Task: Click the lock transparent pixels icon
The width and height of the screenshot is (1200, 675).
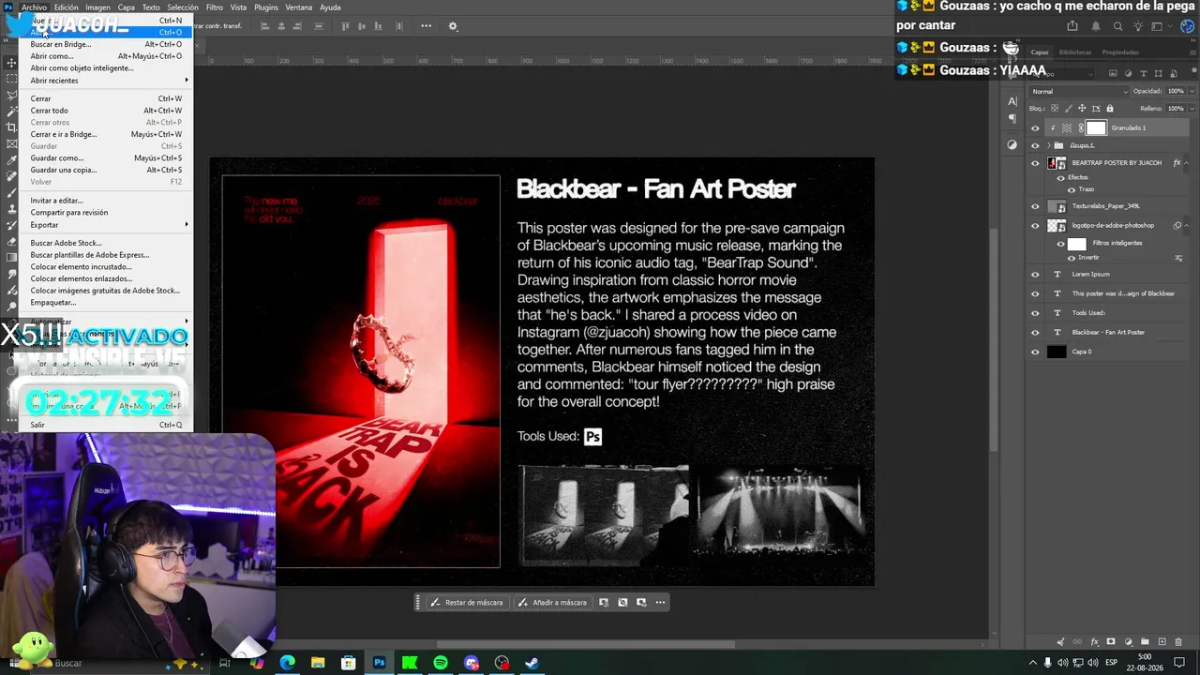Action: point(1054,109)
